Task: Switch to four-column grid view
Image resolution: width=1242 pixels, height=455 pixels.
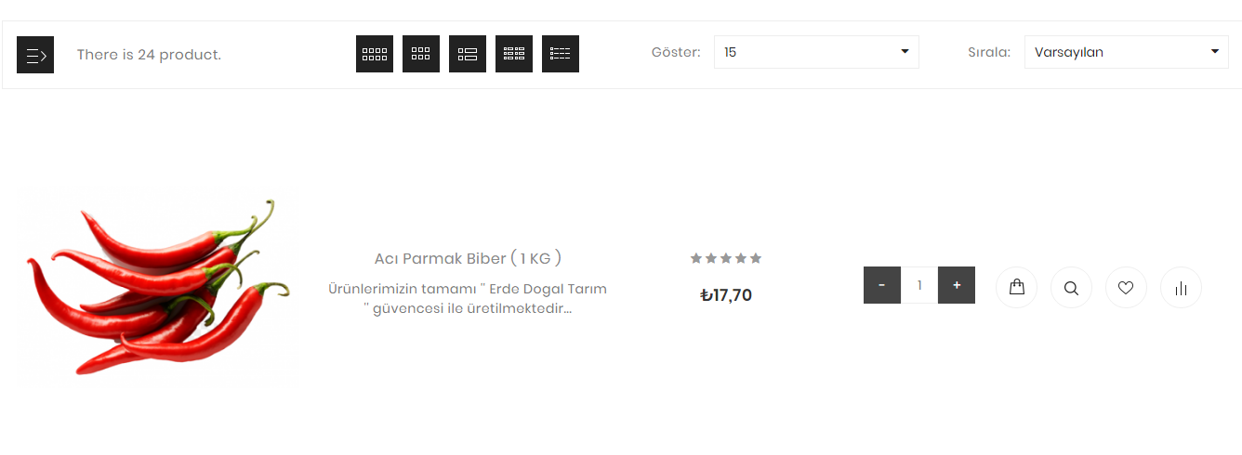Action: click(375, 54)
